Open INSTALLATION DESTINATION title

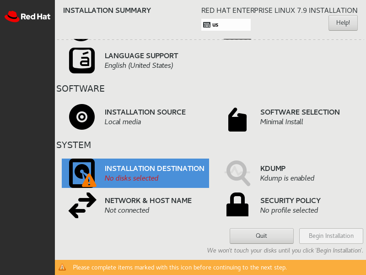155,169
